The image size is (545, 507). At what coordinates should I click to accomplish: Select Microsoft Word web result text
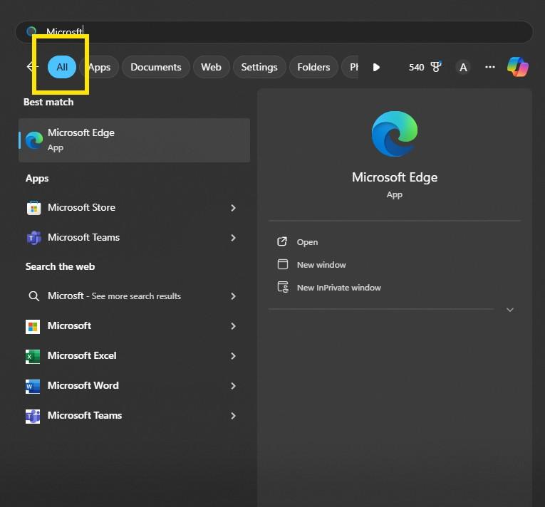tap(83, 385)
